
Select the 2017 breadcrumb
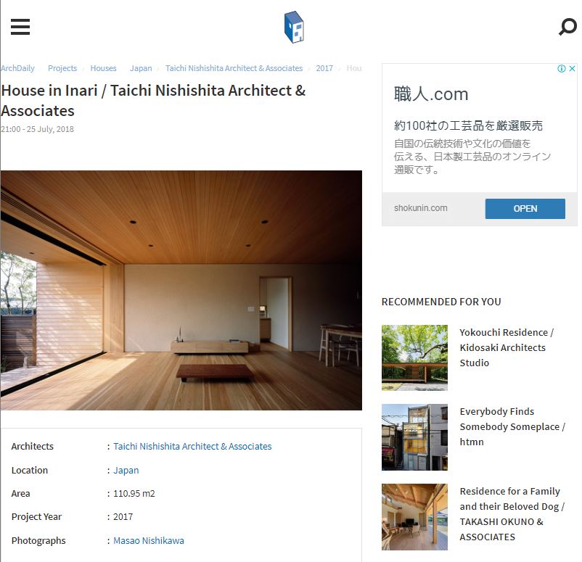(324, 68)
